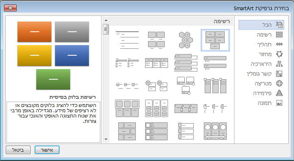This screenshot has width=294, height=161.
Task: Click the layout description text box
Action: (x=53, y=122)
